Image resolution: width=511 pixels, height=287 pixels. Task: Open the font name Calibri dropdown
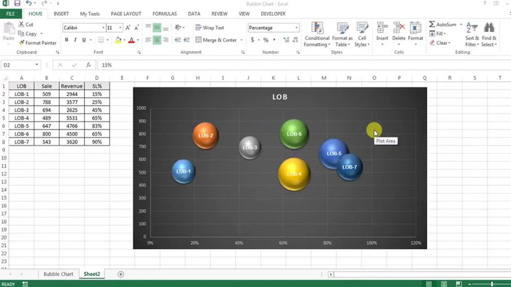pos(103,28)
